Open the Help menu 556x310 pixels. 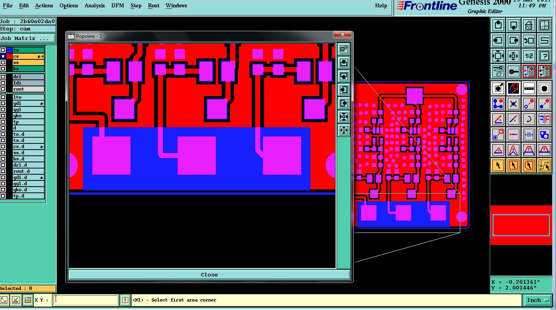(x=381, y=5)
